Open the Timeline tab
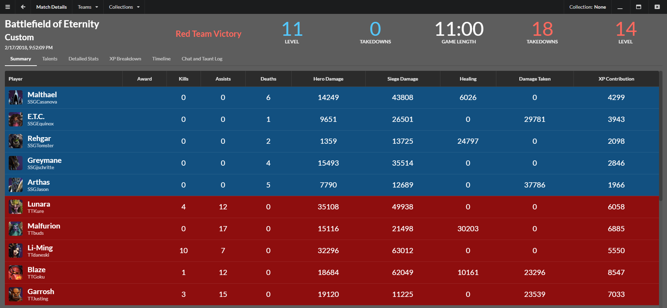The width and height of the screenshot is (667, 308). (161, 59)
